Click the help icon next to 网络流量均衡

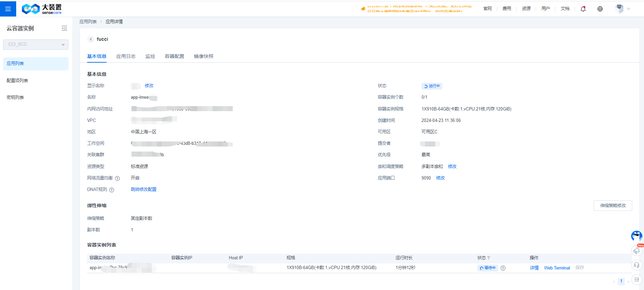pyautogui.click(x=117, y=179)
